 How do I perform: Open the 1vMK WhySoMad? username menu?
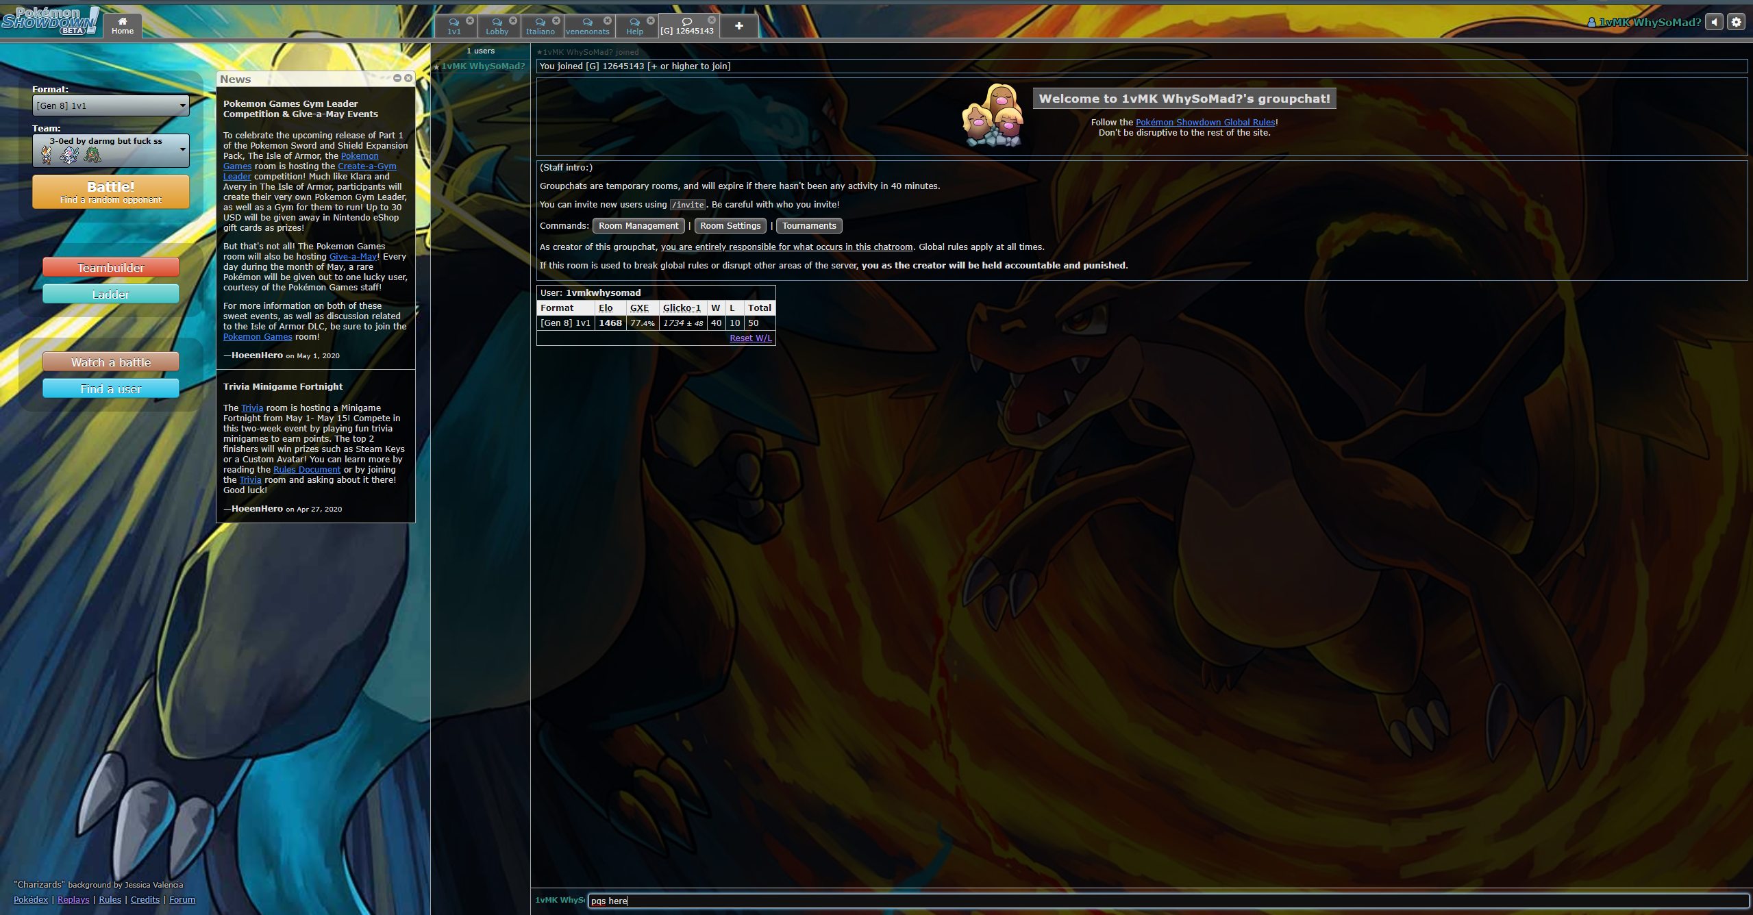coord(1644,22)
